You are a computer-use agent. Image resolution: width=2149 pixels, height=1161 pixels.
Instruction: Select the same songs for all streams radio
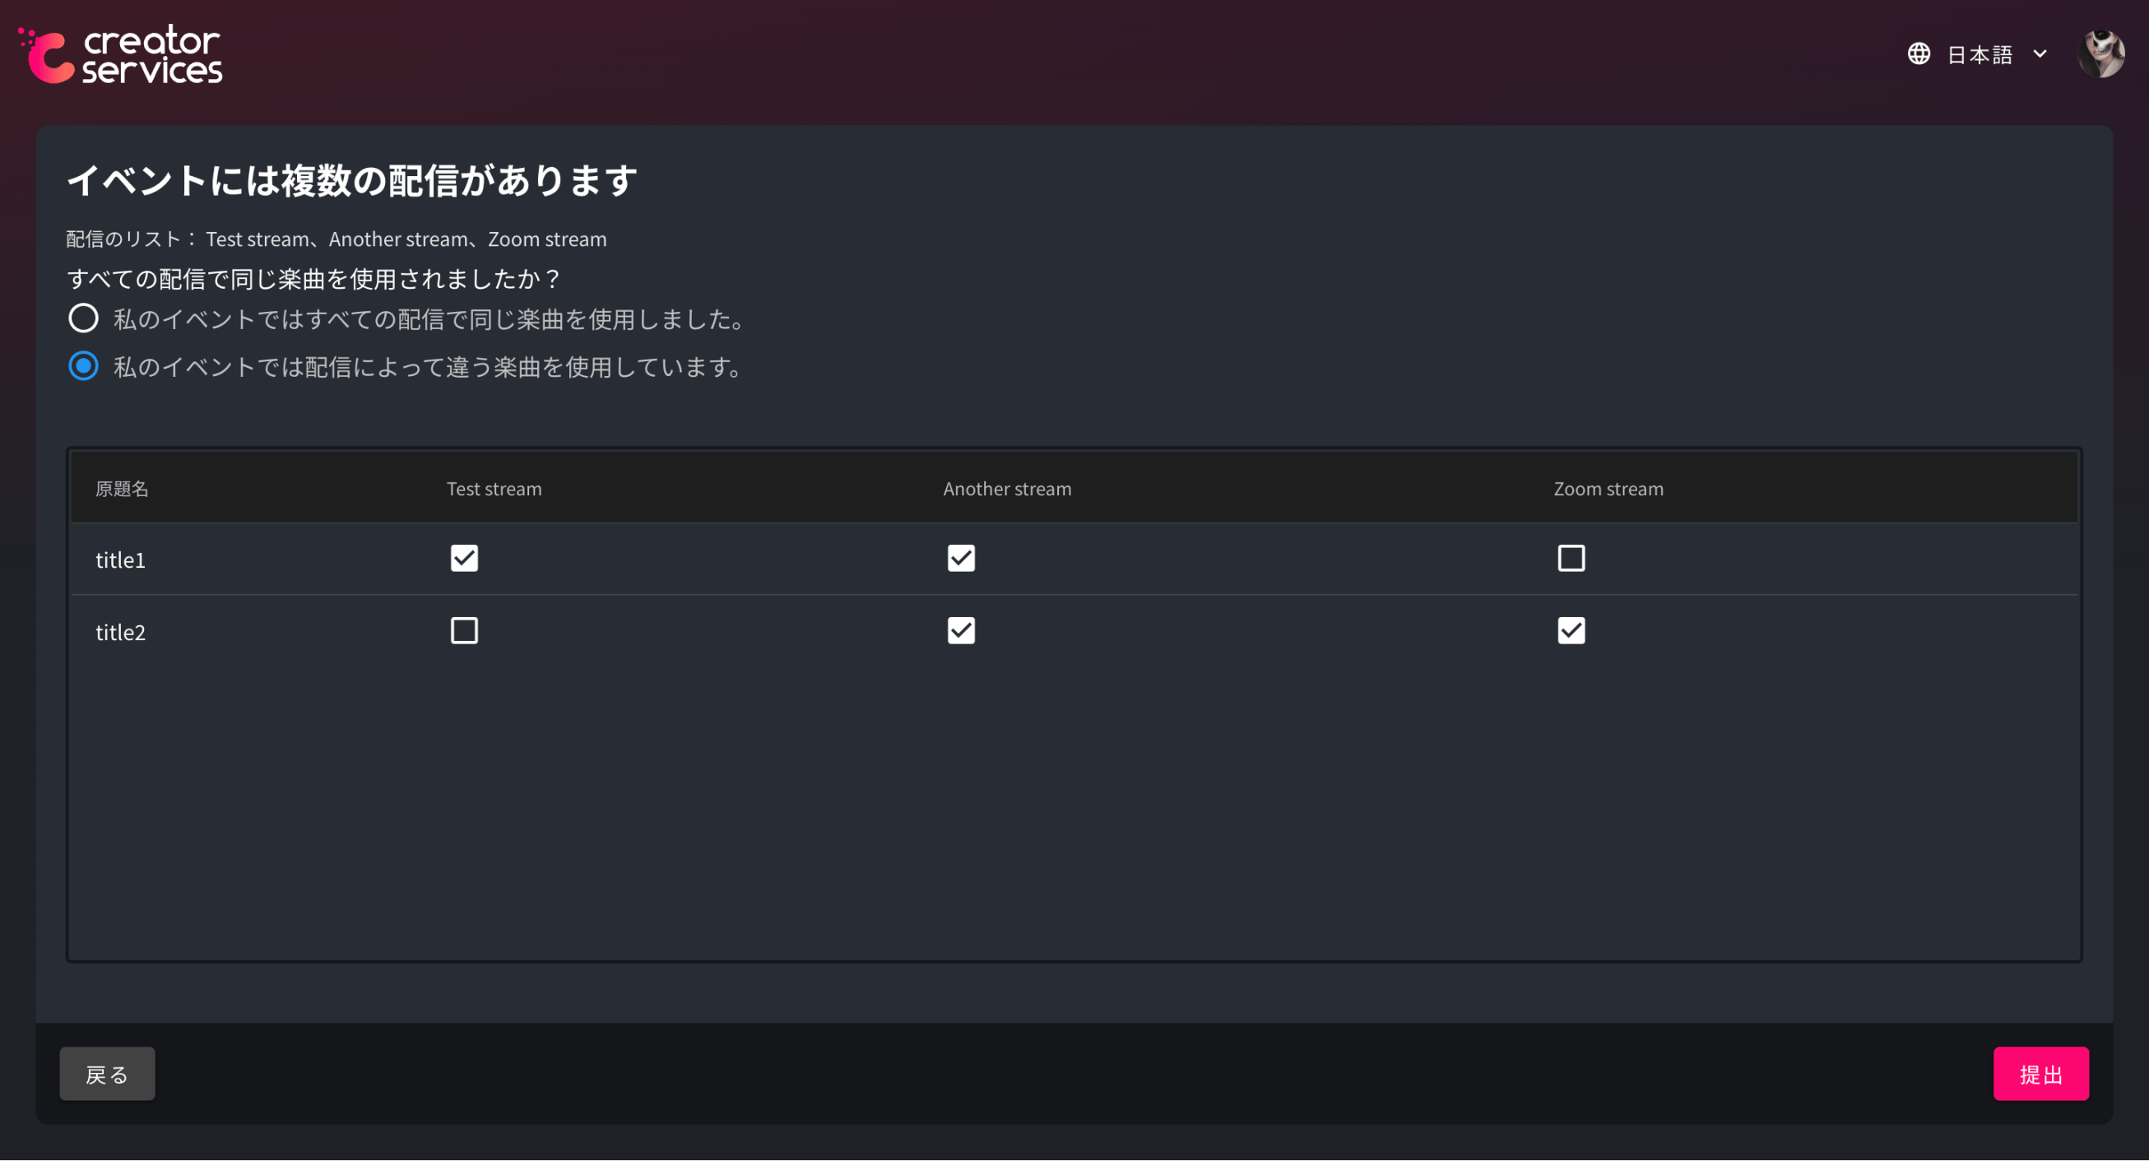coord(83,318)
